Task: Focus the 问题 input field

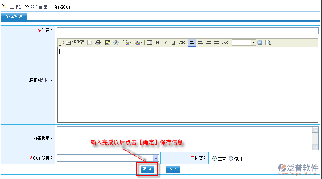Action: pyautogui.click(x=188, y=31)
